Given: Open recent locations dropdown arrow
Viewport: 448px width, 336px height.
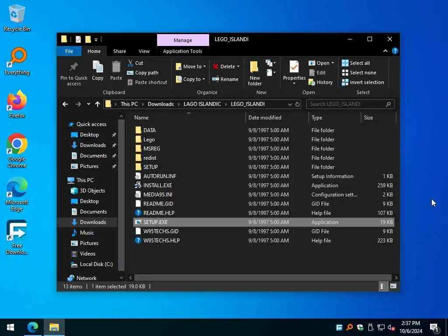Looking at the screenshot, I should pos(88,104).
